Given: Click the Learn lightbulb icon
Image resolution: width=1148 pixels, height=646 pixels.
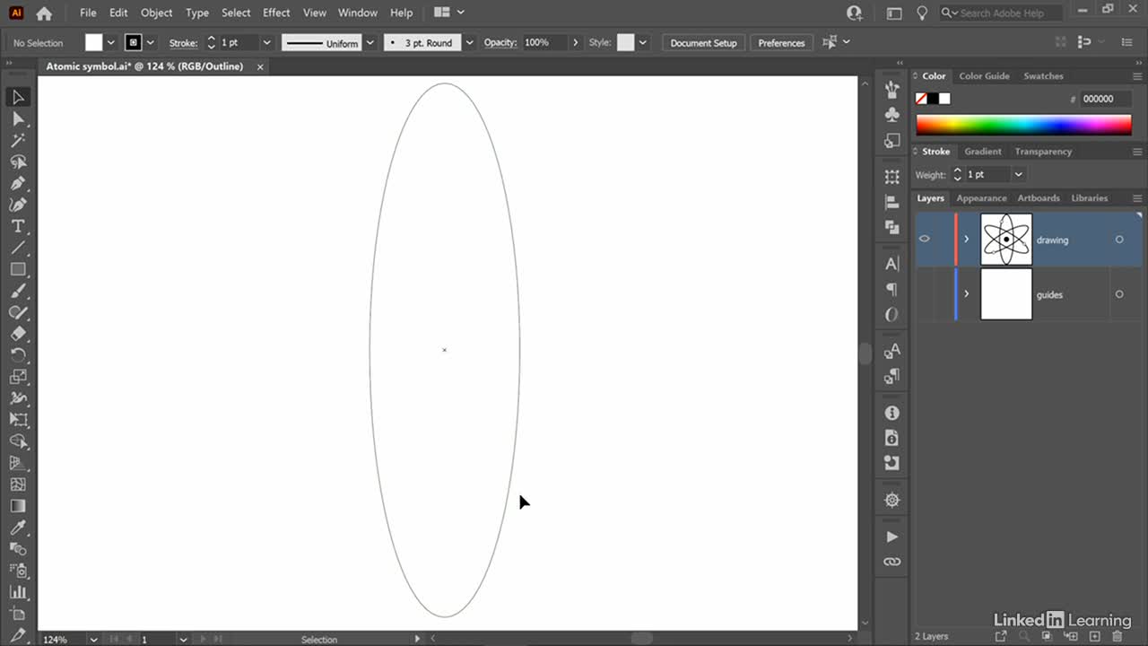Looking at the screenshot, I should click(x=921, y=13).
